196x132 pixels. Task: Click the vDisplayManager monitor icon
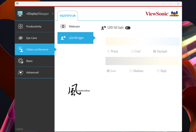tap(20, 14)
